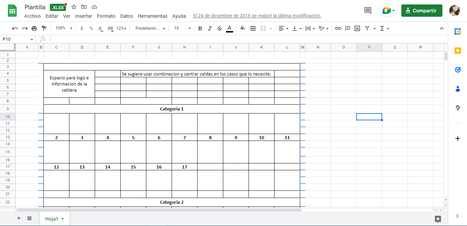The width and height of the screenshot is (467, 226).
Task: Open the Ayuda menu
Action: pyautogui.click(x=179, y=16)
